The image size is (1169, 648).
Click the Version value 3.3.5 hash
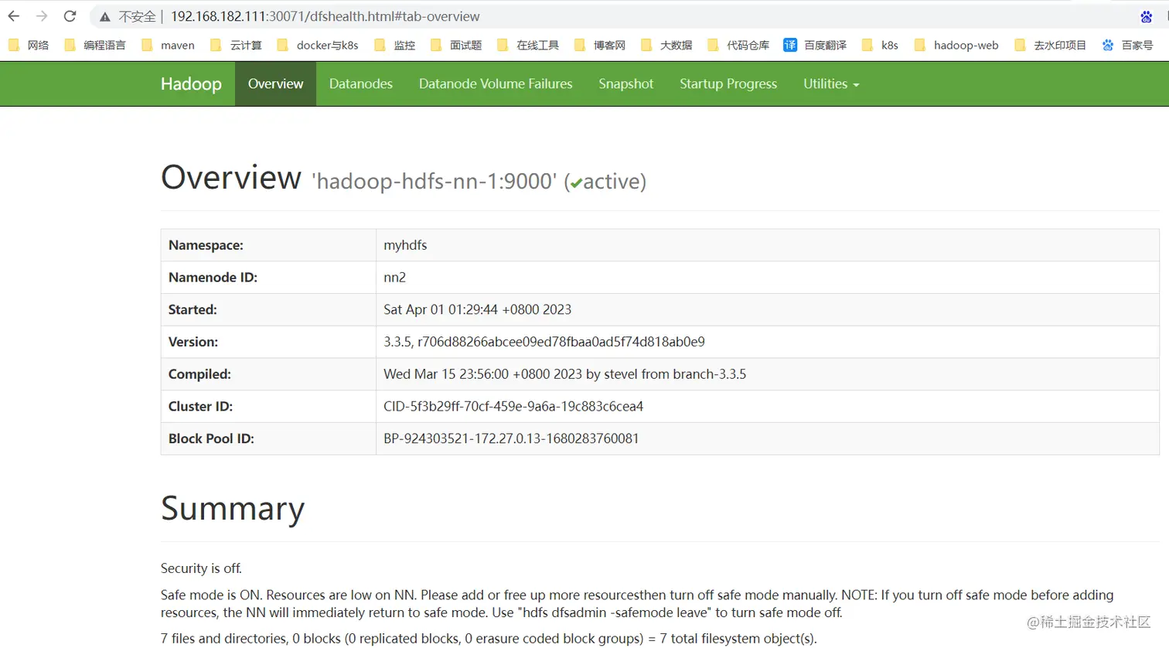(x=544, y=342)
